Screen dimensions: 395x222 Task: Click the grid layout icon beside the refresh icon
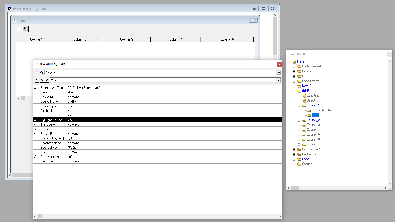click(25, 29)
